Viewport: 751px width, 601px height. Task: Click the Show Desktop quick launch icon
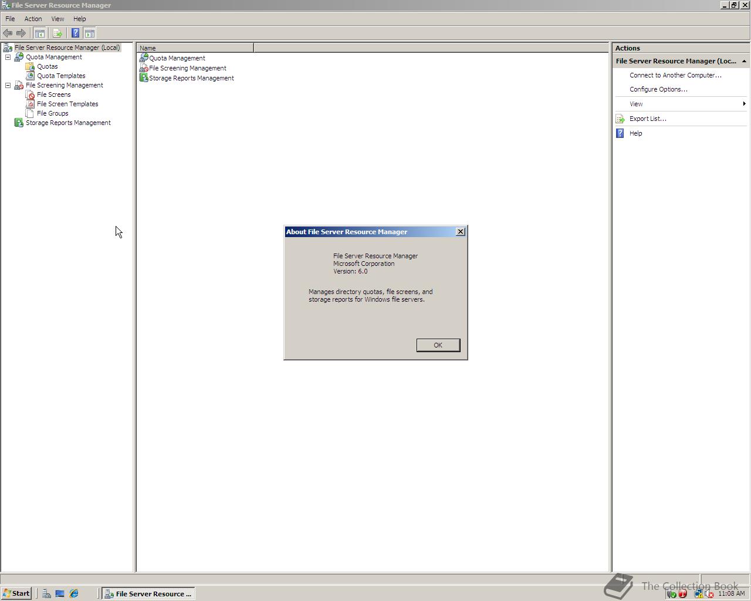pyautogui.click(x=60, y=593)
